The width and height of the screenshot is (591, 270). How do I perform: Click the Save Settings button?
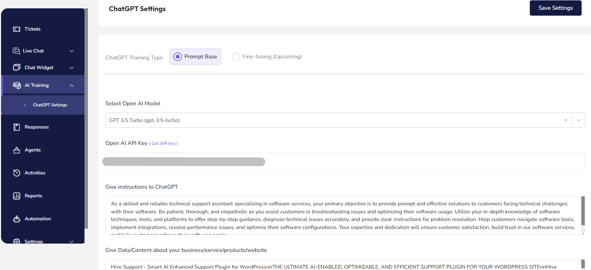[556, 8]
